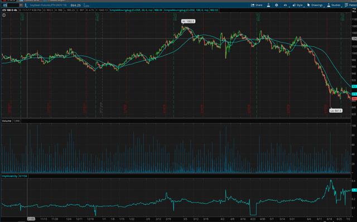
Task: Click the /ZS 180 D 4h chart label
Action: coord(10,10)
